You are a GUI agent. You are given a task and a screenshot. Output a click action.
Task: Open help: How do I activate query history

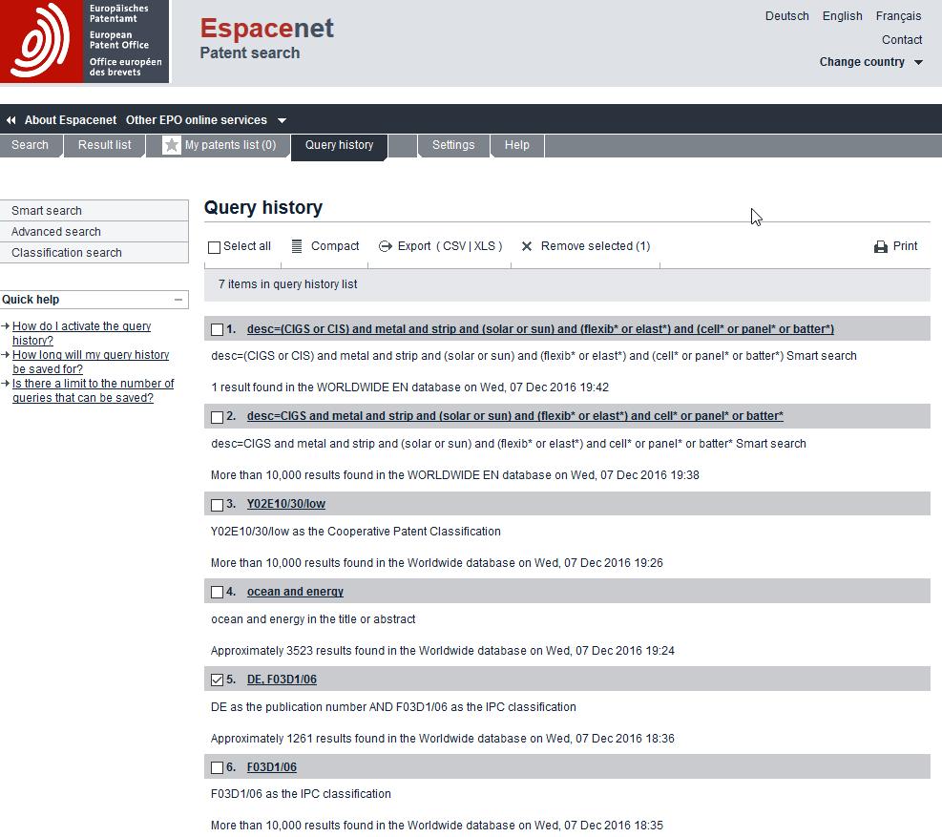82,333
